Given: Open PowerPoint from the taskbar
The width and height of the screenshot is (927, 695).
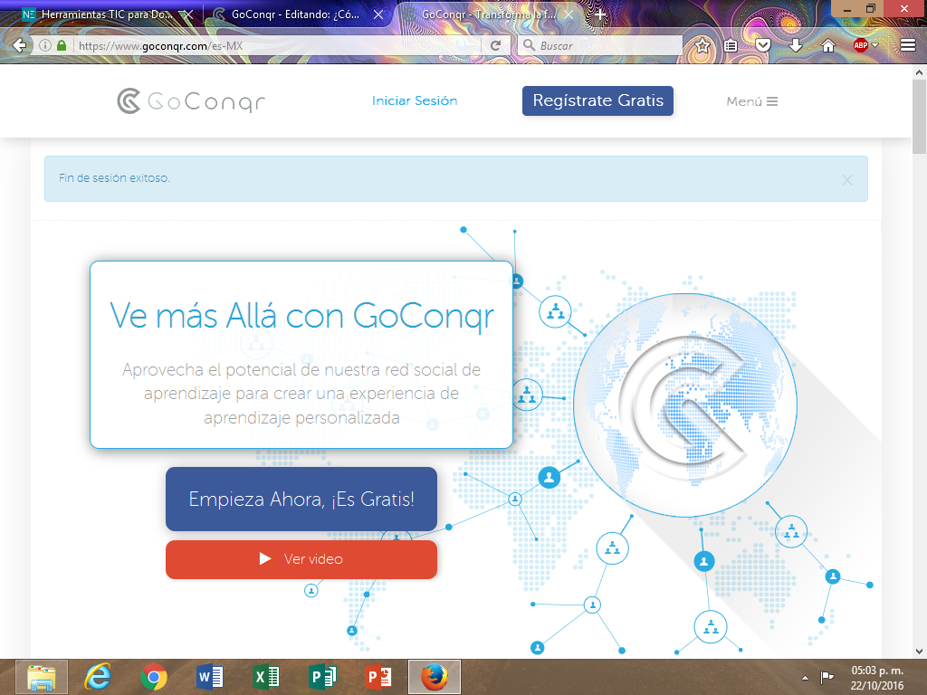Looking at the screenshot, I should click(x=378, y=677).
